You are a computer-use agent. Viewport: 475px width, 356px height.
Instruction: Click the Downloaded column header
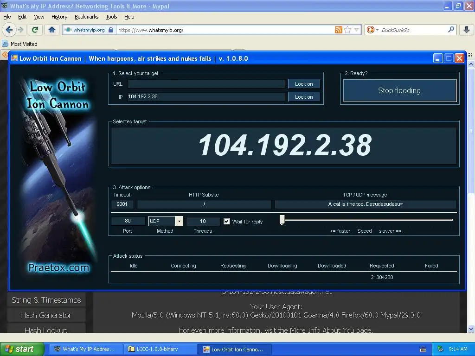point(332,266)
